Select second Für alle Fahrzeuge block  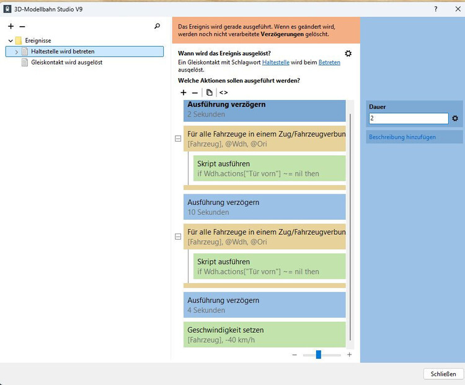click(265, 237)
